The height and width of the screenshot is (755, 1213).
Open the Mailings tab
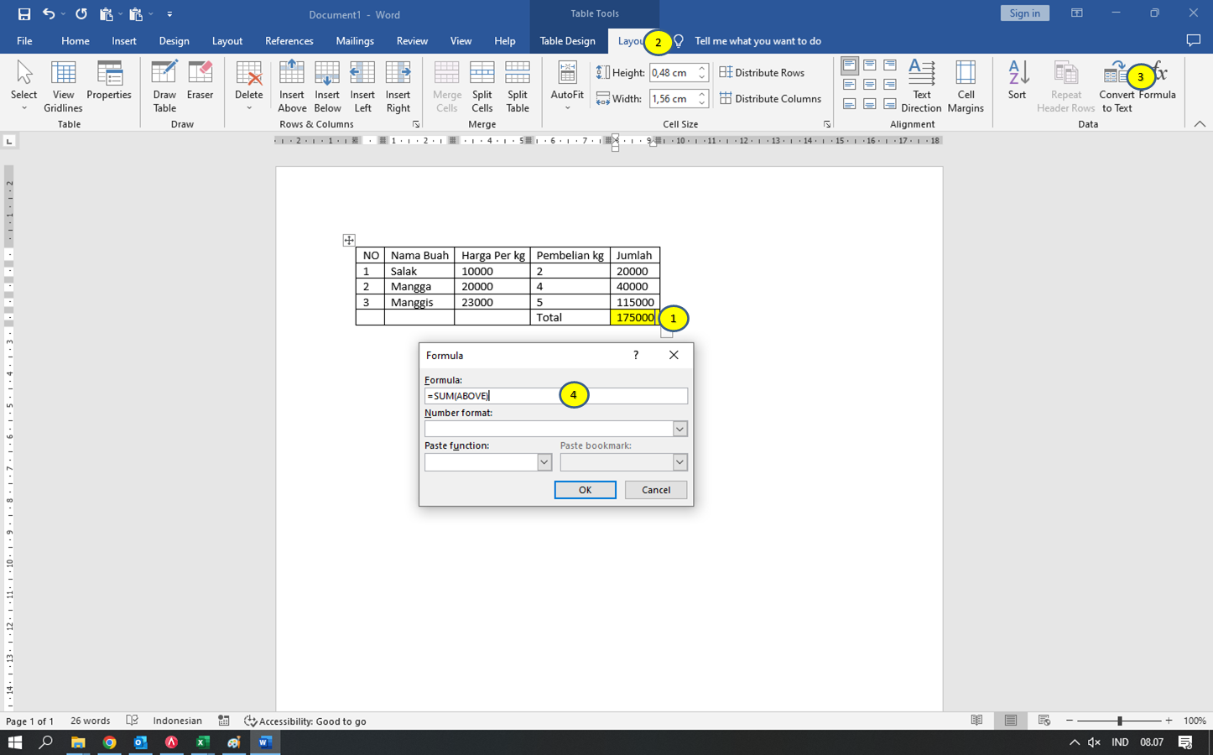(x=355, y=41)
